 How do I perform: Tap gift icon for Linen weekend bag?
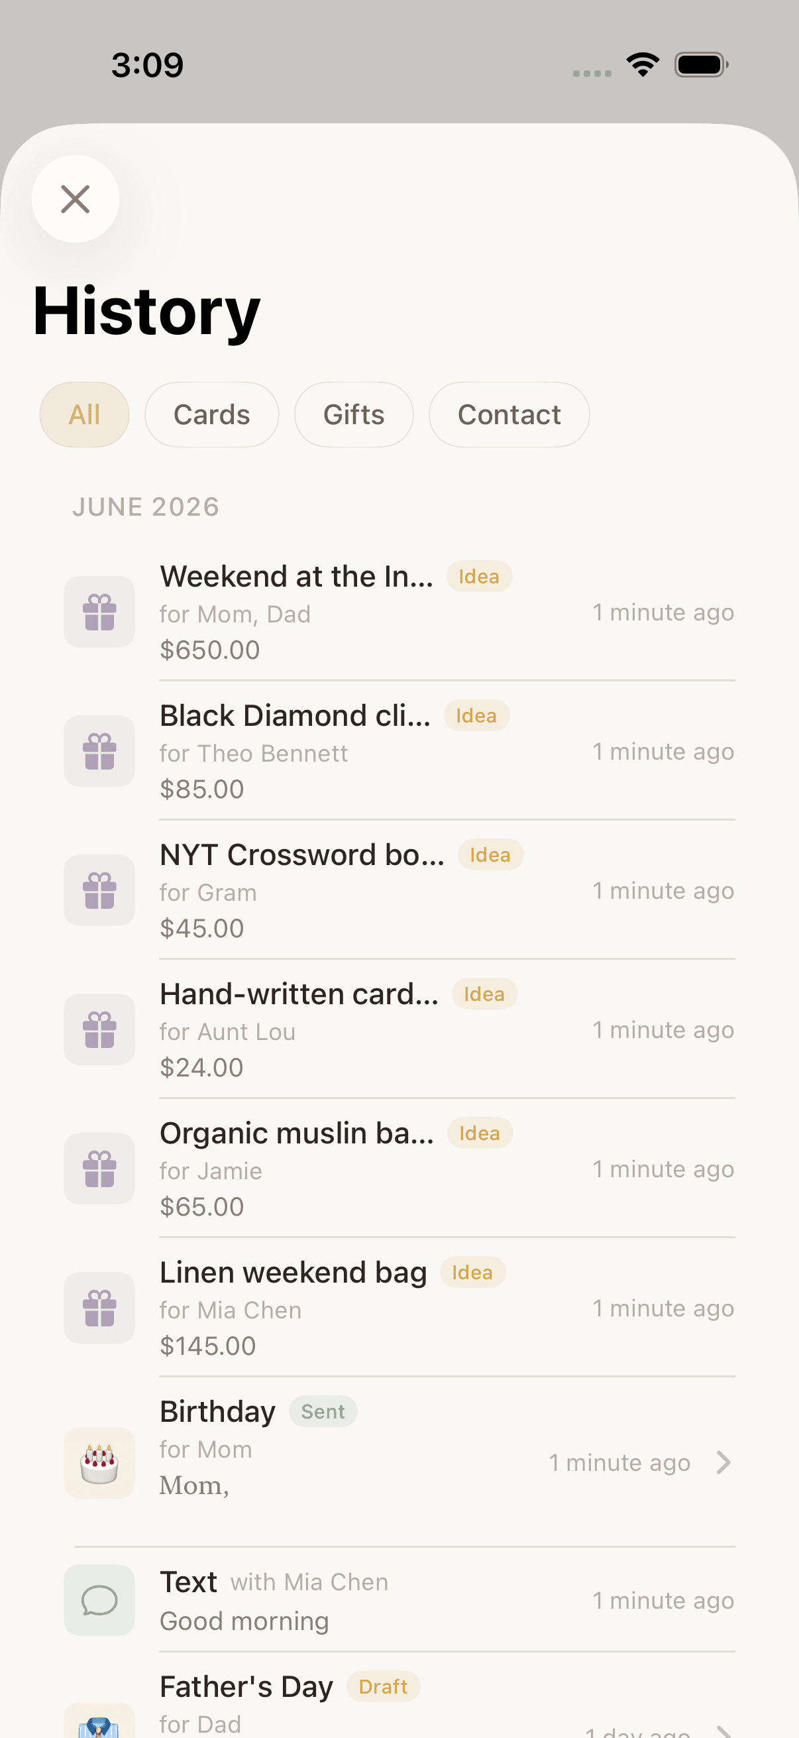[99, 1308]
